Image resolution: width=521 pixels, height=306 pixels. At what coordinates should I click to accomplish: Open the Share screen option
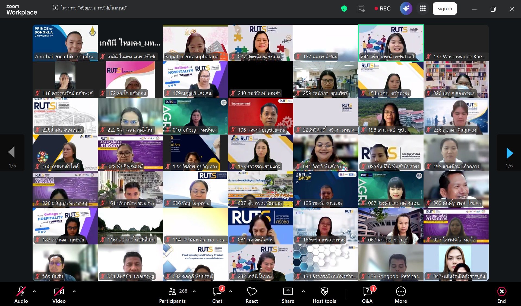pyautogui.click(x=288, y=295)
